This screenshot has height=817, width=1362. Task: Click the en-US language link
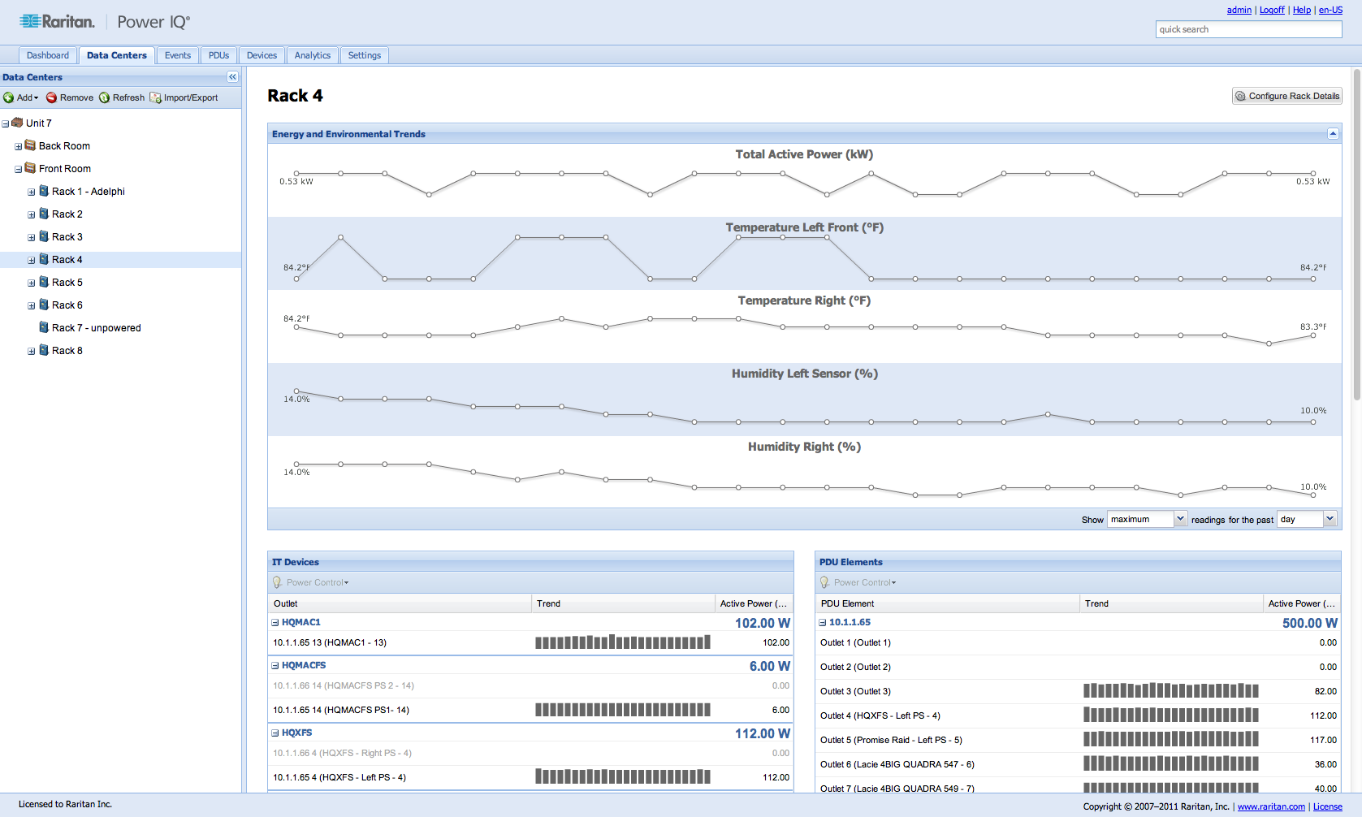[1330, 10]
